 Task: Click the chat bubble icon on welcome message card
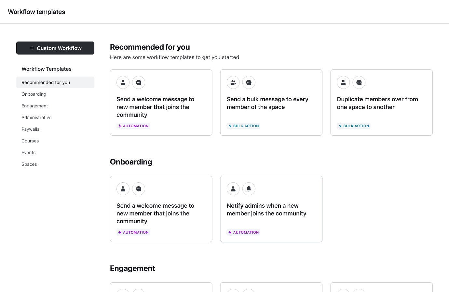(139, 82)
